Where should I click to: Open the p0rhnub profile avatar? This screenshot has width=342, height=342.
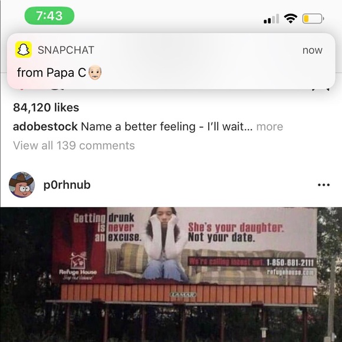point(22,185)
